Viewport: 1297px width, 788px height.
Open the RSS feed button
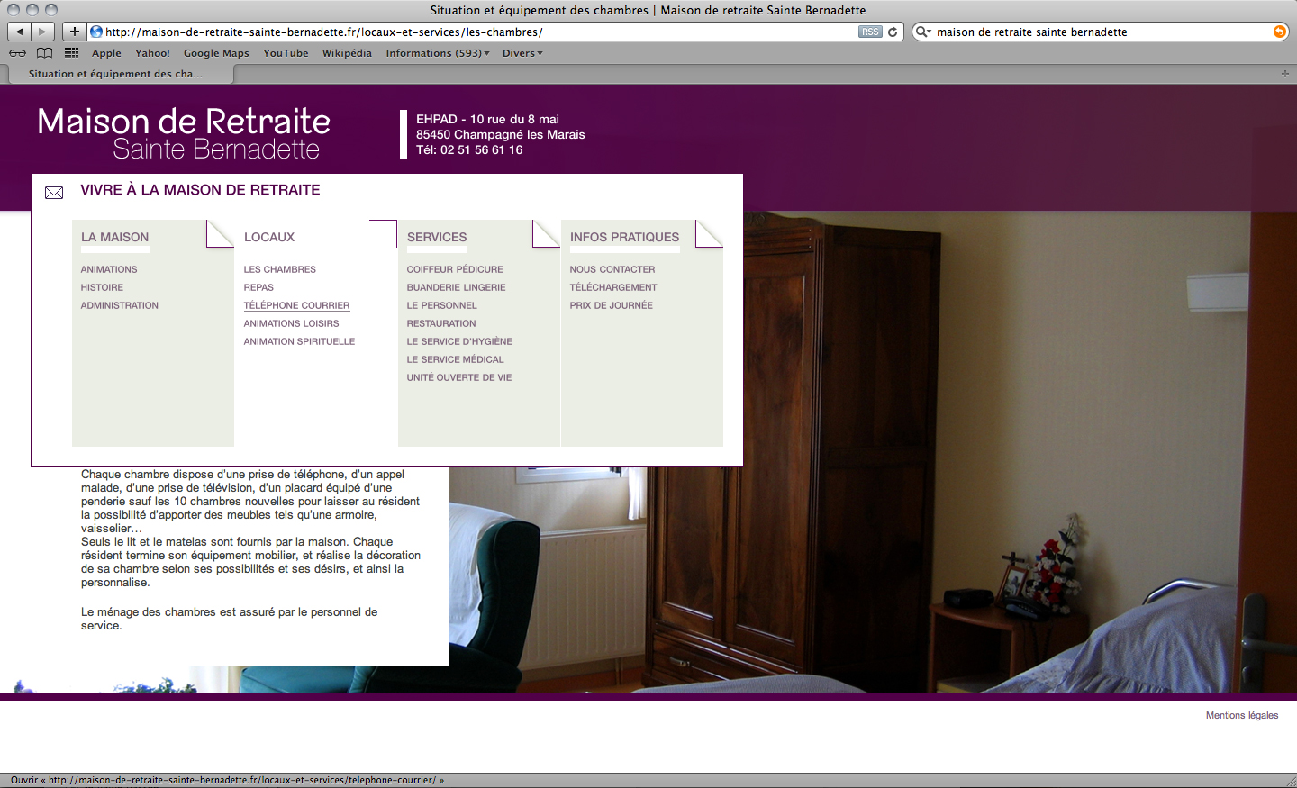869,32
